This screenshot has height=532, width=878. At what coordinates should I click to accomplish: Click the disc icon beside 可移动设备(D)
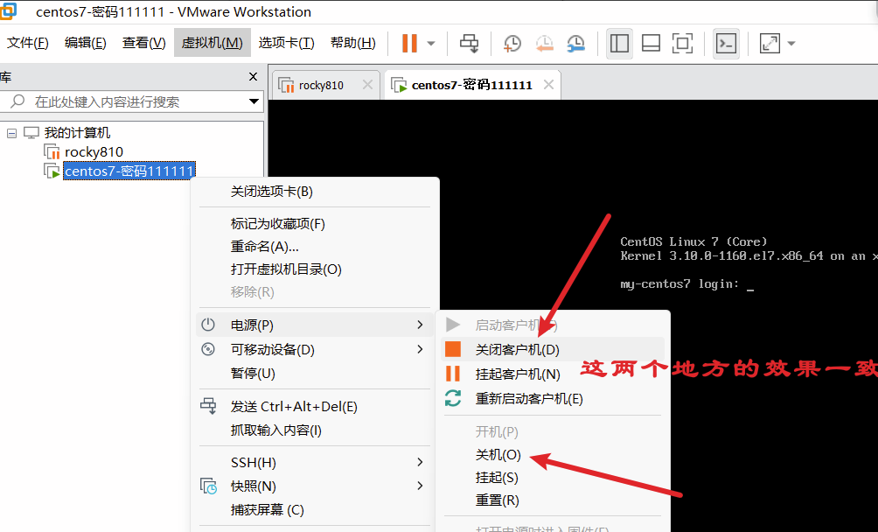208,349
